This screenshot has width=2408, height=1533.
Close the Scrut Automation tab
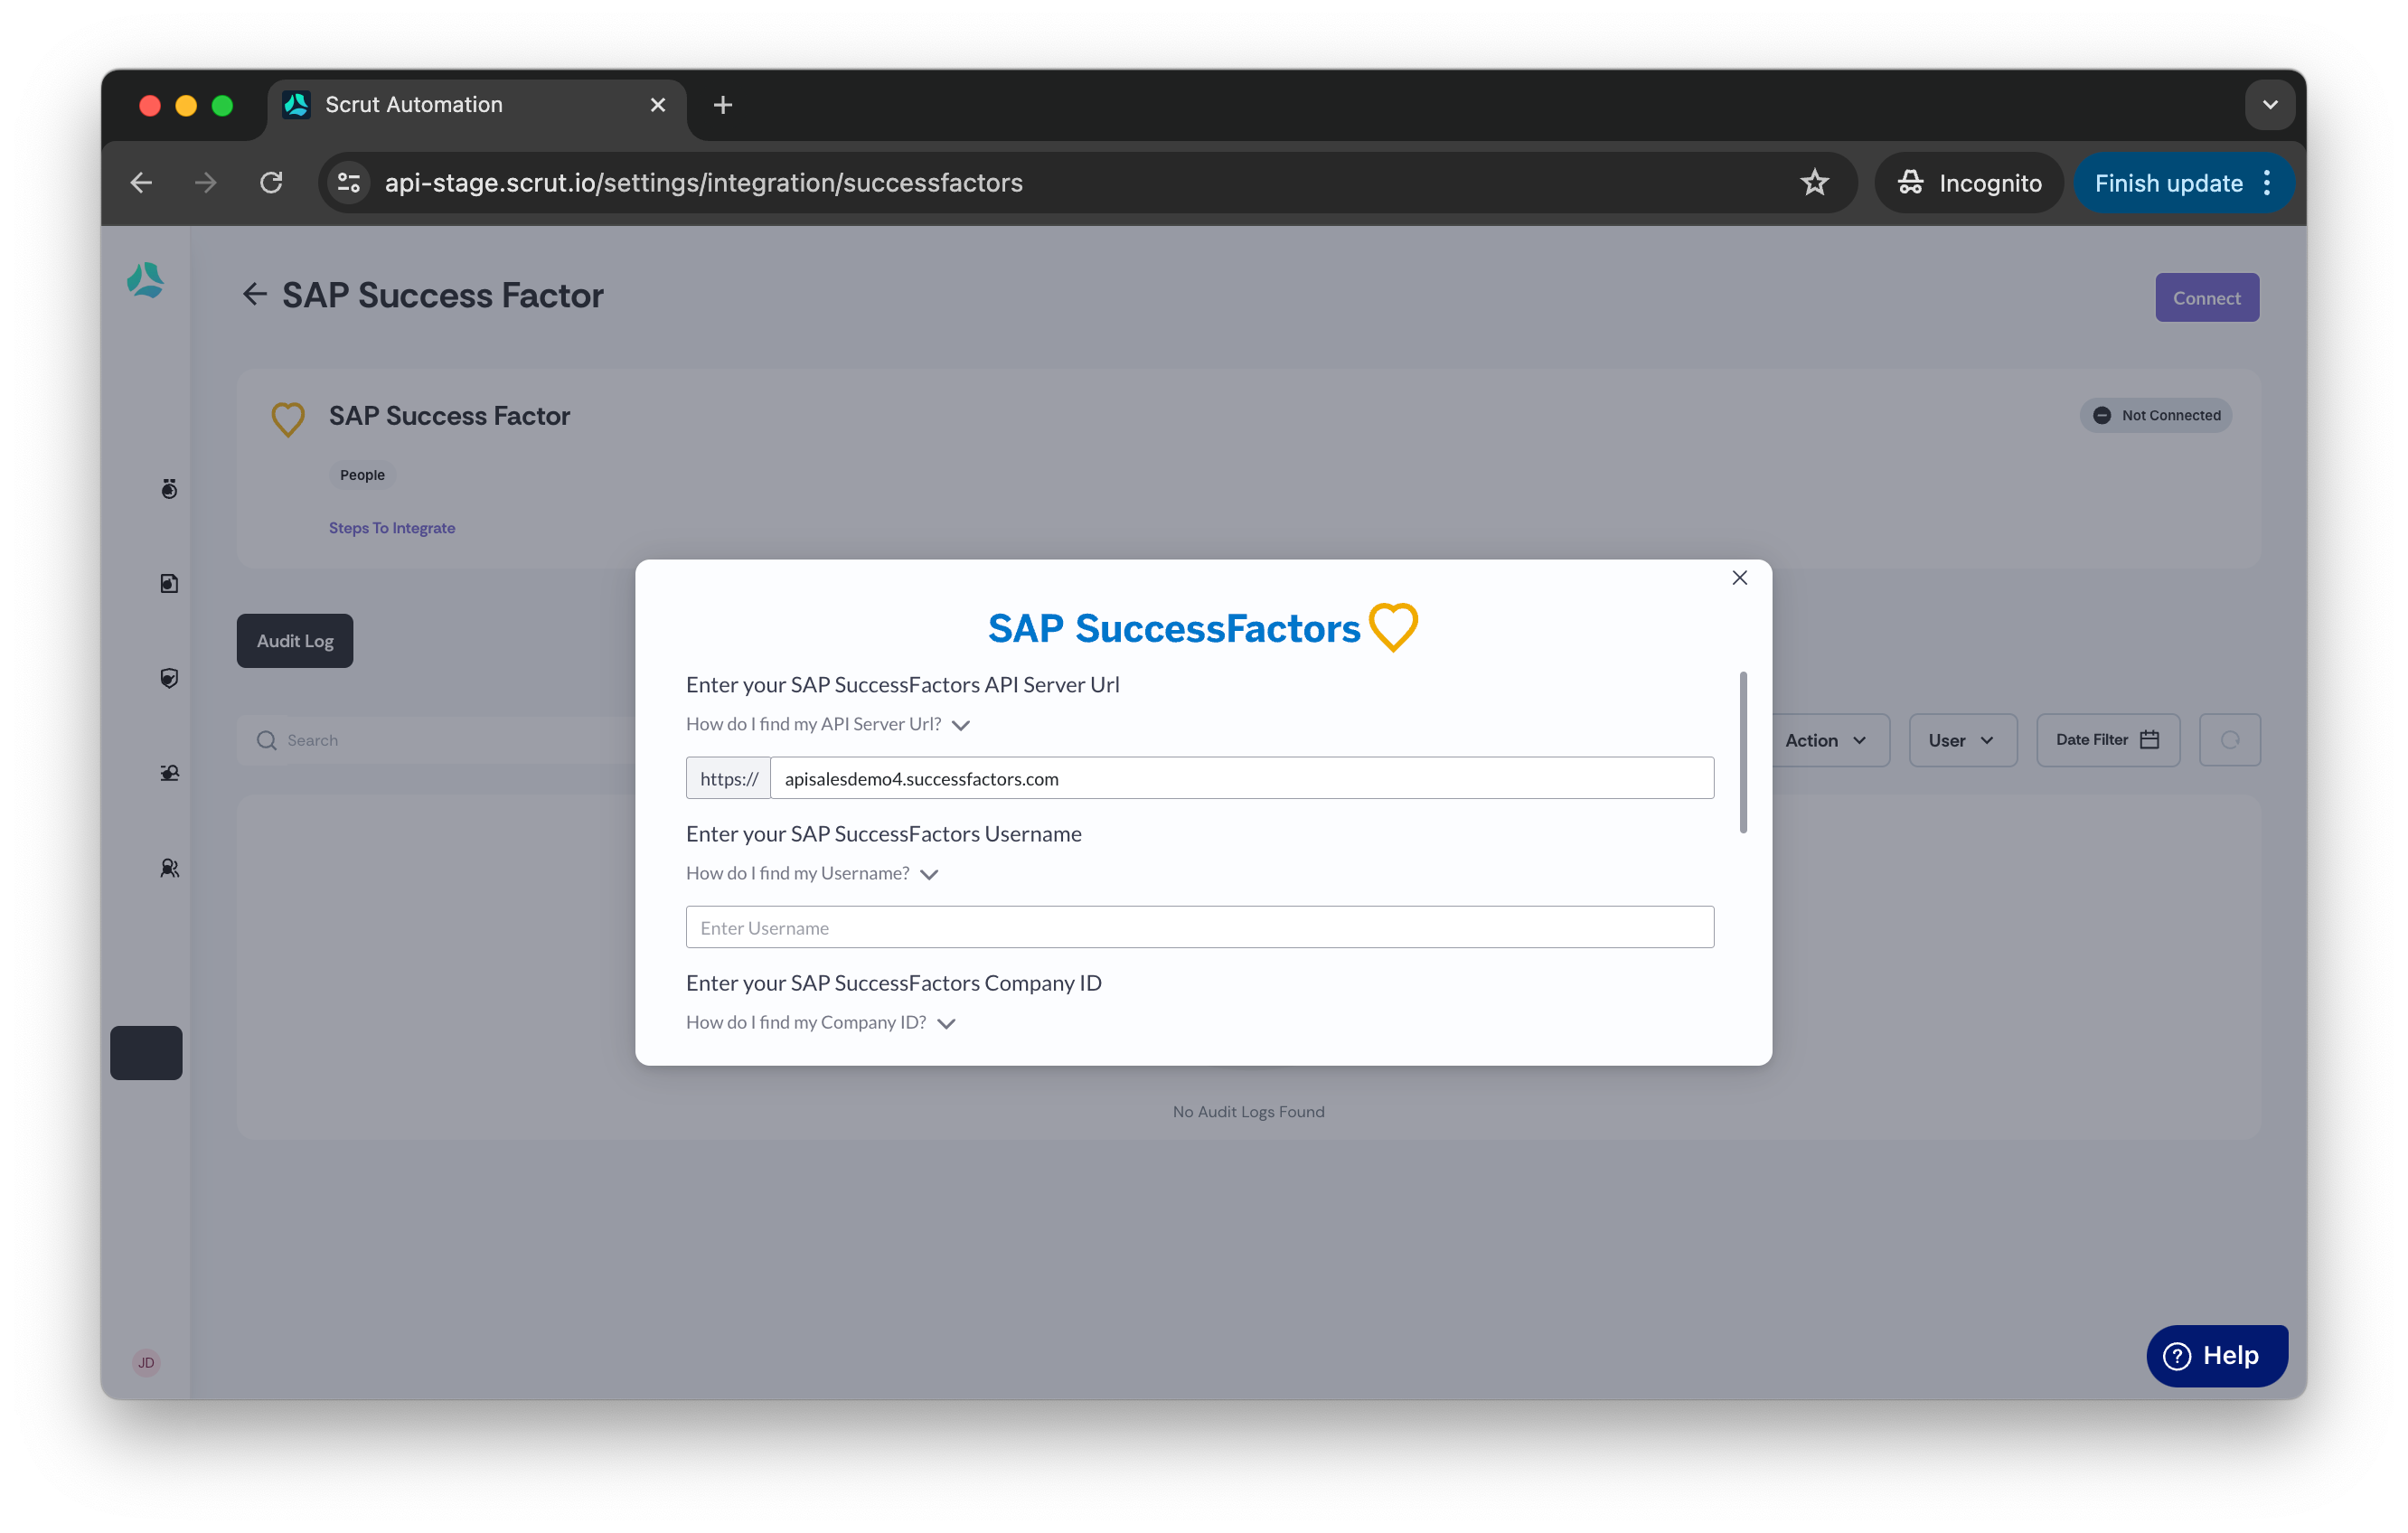click(658, 105)
